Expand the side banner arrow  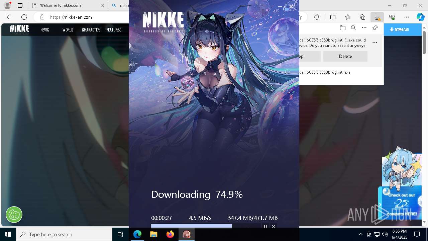380,205
